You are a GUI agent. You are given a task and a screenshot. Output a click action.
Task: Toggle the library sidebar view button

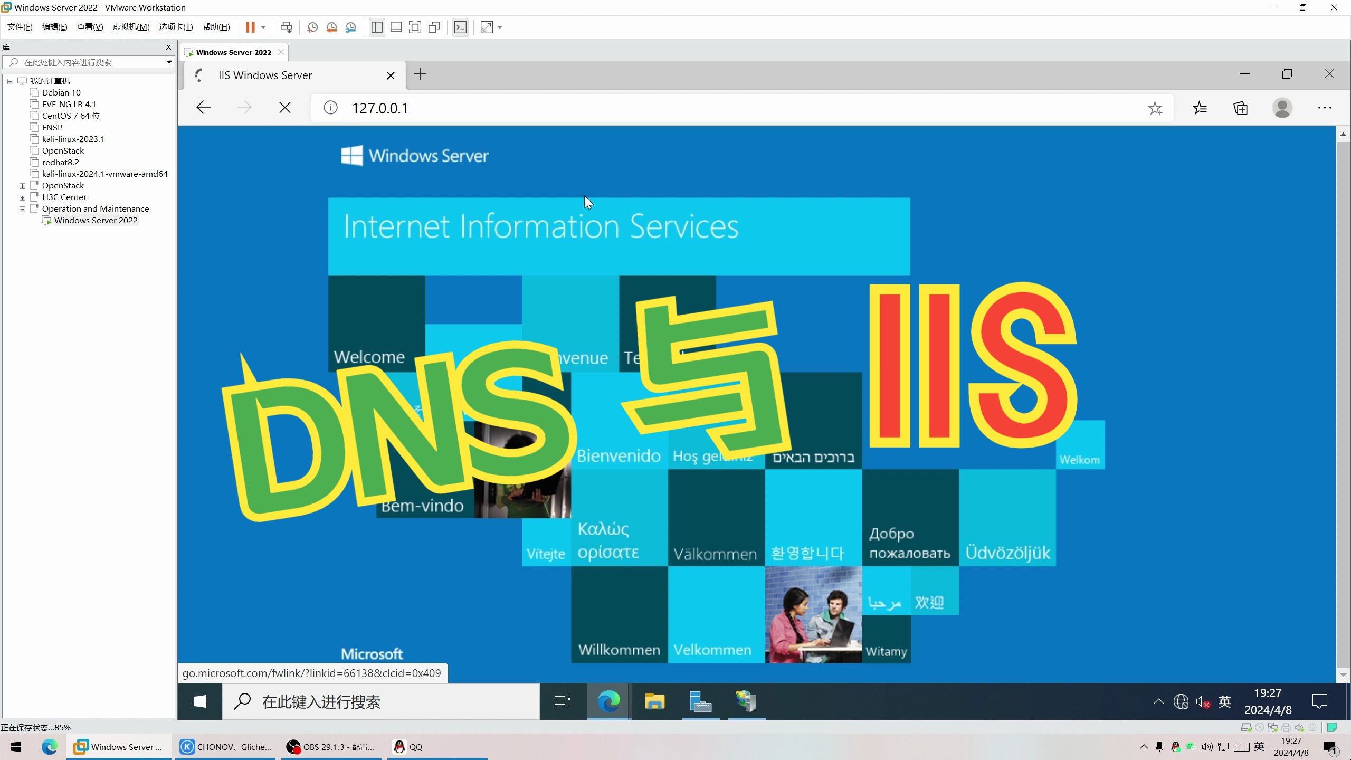[377, 27]
